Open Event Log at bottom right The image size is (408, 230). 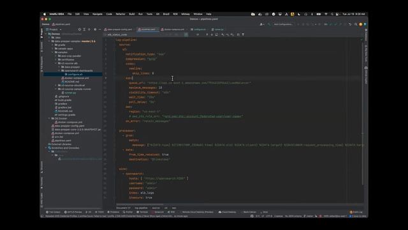pyautogui.click(x=356, y=212)
